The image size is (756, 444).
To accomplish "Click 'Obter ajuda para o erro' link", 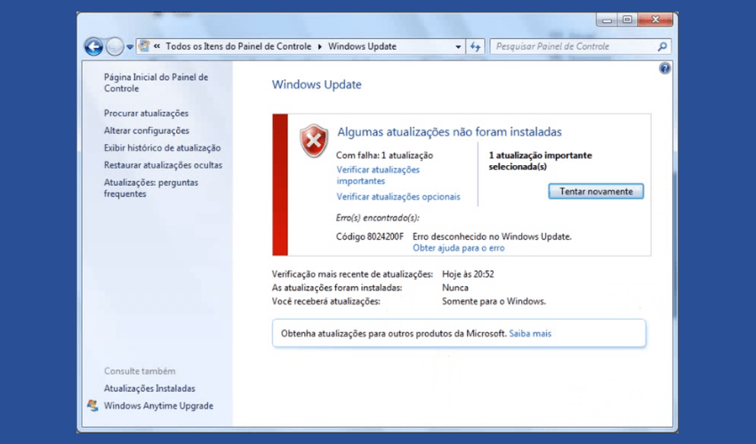I will click(459, 248).
